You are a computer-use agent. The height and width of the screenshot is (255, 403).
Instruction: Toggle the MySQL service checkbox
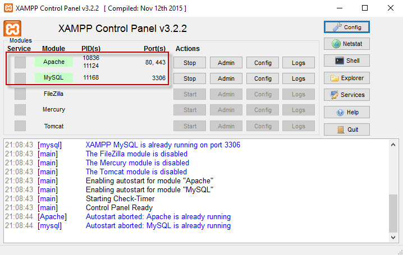click(x=20, y=78)
